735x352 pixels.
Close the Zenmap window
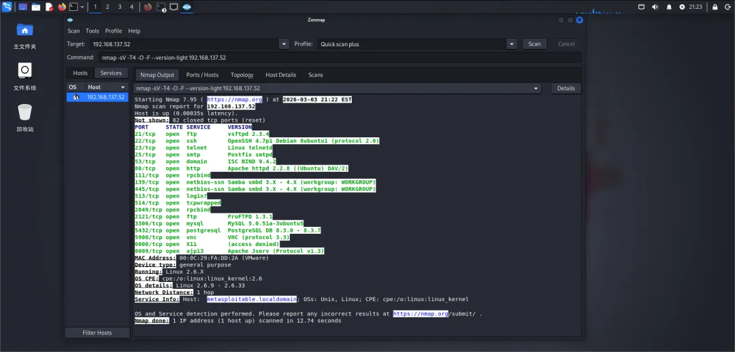pyautogui.click(x=579, y=20)
